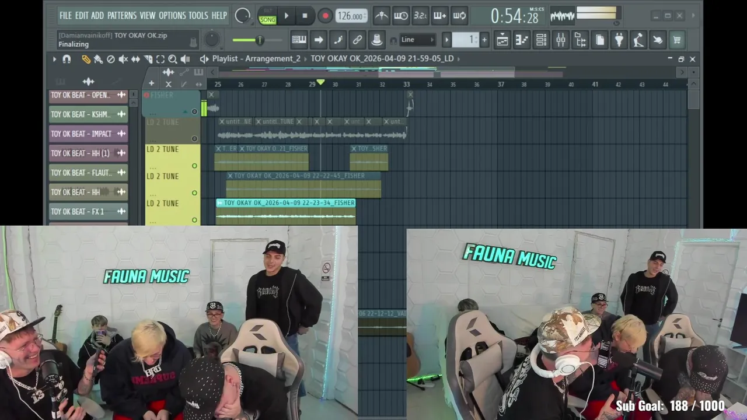Adjust the master volume slider

pos(256,40)
